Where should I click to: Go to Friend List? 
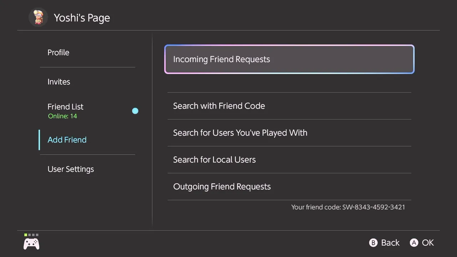pyautogui.click(x=65, y=107)
